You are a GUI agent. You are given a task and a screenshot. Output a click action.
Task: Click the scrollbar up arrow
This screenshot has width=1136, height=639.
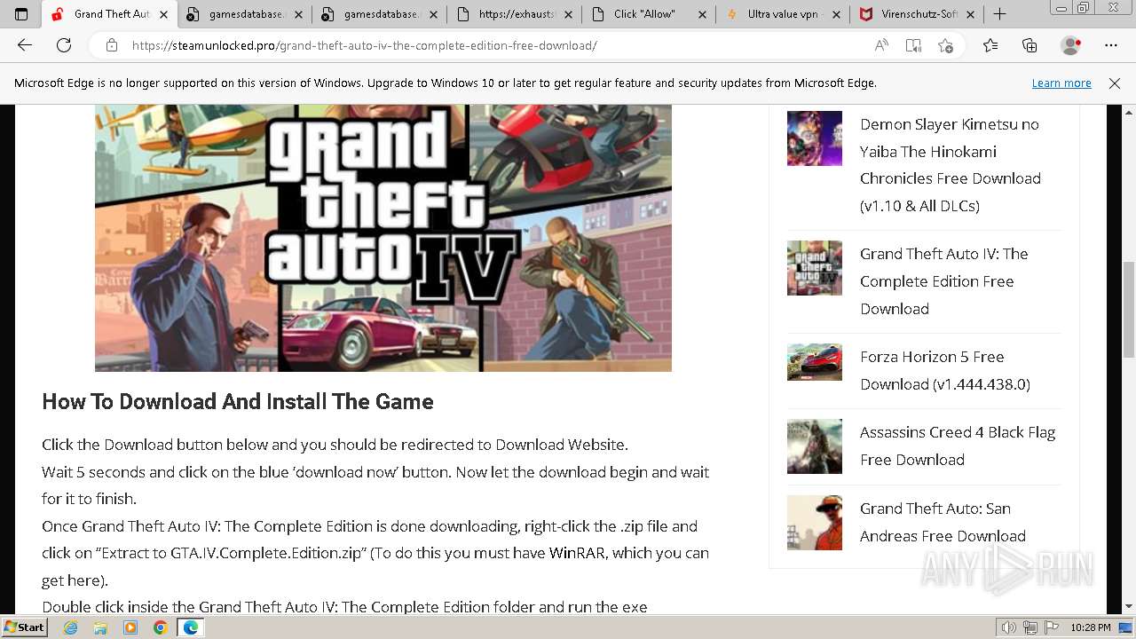[1129, 112]
